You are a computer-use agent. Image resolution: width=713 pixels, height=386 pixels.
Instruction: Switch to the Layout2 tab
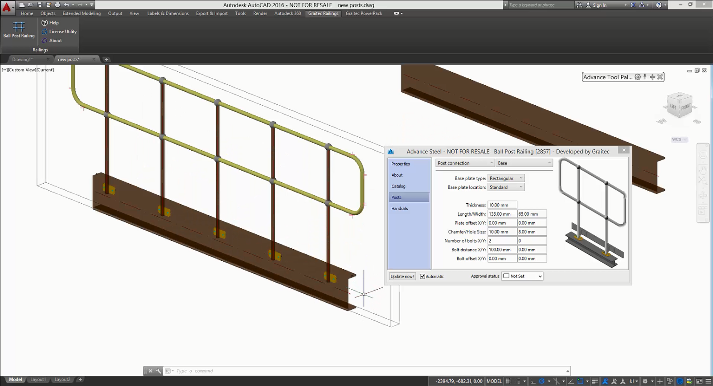tap(62, 380)
